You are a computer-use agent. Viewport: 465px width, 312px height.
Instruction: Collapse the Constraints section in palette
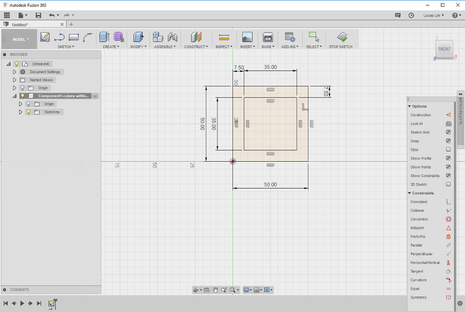pos(410,193)
